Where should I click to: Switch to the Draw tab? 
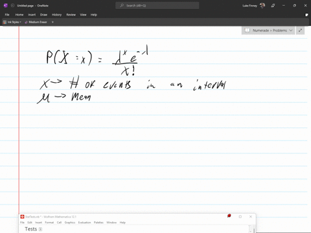tap(43, 15)
